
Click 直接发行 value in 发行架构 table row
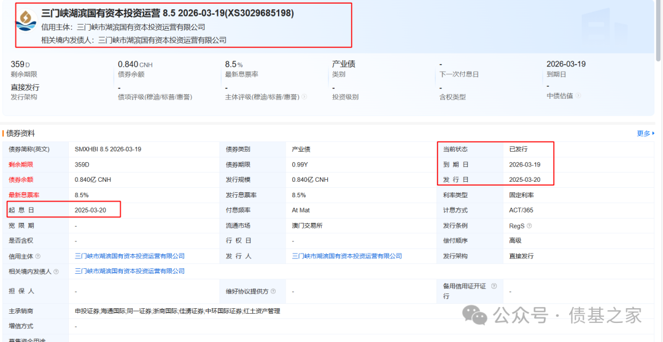tap(521, 256)
